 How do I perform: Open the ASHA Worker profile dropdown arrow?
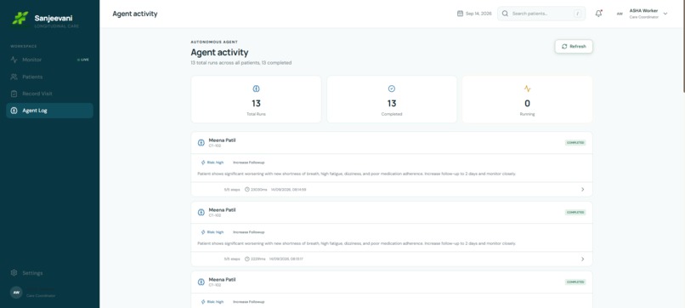[665, 14]
